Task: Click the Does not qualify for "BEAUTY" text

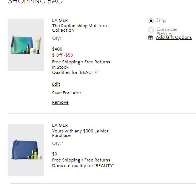Action: coord(83,166)
